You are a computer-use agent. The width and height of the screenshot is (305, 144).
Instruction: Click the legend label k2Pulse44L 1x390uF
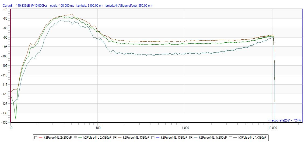(x=213, y=138)
